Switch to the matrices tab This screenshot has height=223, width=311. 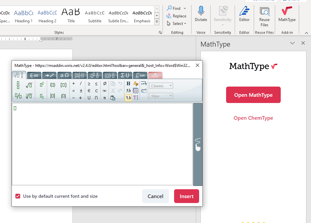tap(80, 75)
